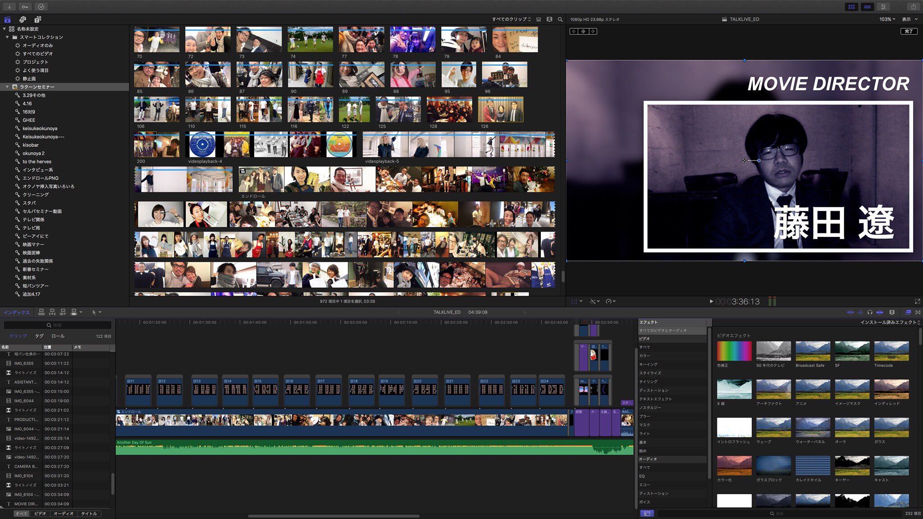Toggle audio skimming
The height and width of the screenshot is (519, 923).
pos(860,312)
